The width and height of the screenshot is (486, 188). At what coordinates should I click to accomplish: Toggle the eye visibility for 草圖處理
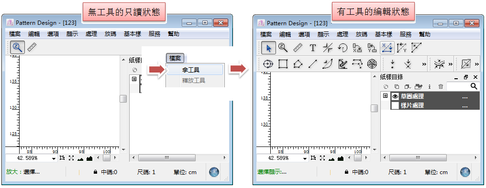(x=395, y=97)
